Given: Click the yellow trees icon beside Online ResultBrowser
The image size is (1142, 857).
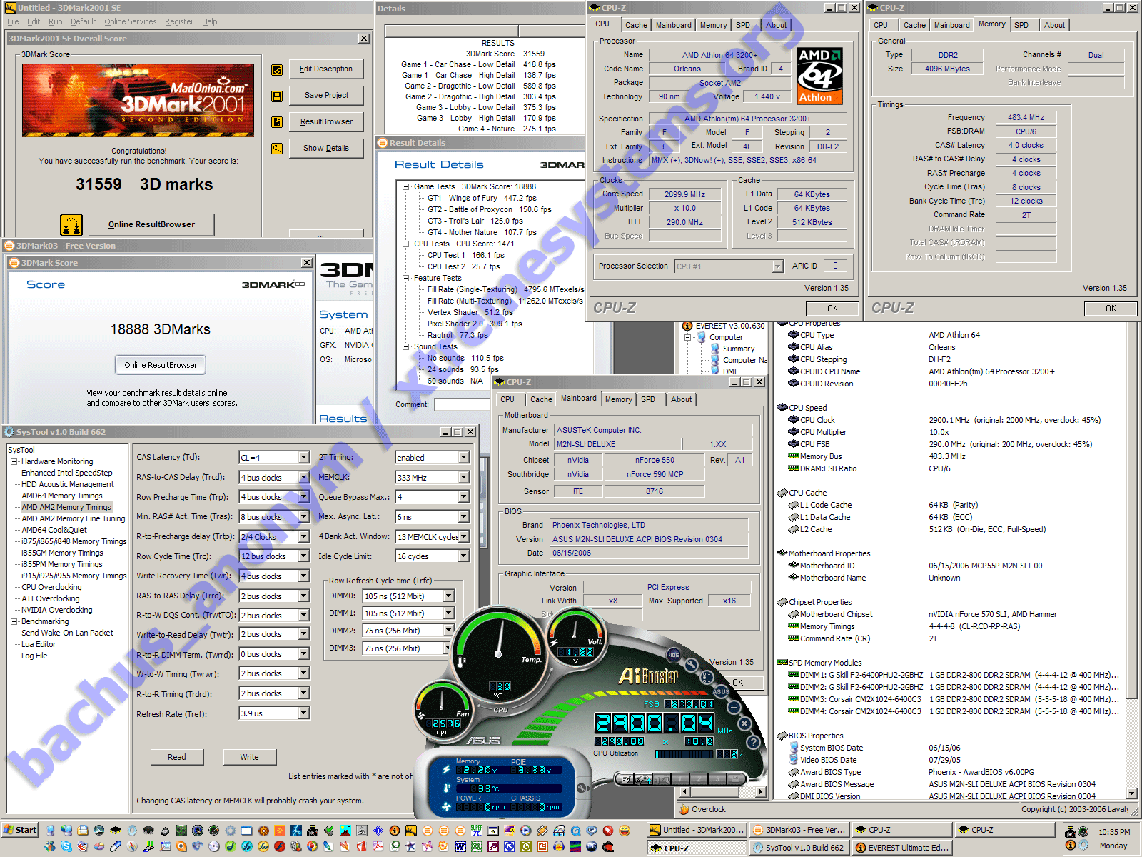Looking at the screenshot, I should click(71, 225).
